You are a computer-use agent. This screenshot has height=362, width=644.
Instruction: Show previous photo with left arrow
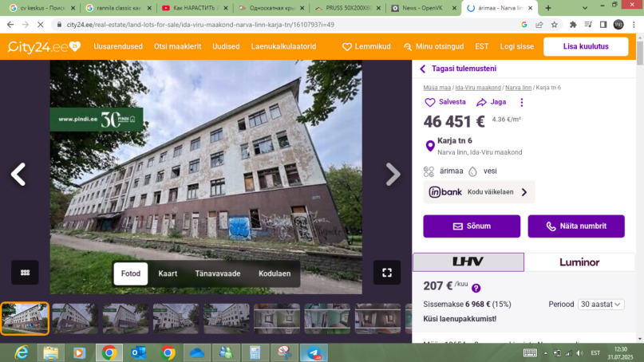point(18,175)
